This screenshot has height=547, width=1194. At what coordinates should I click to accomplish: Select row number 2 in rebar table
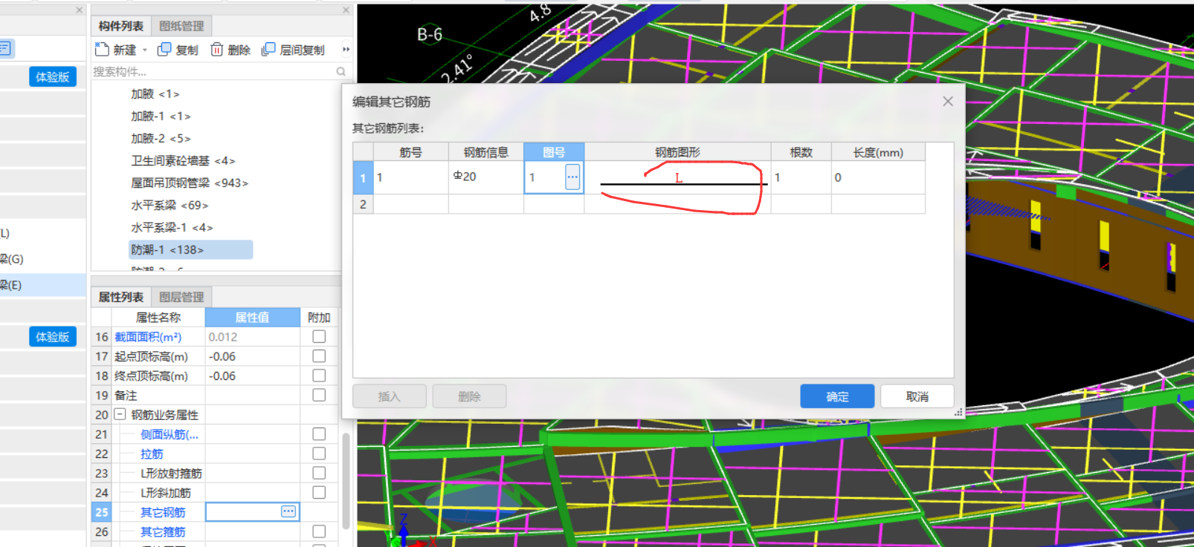click(x=363, y=204)
